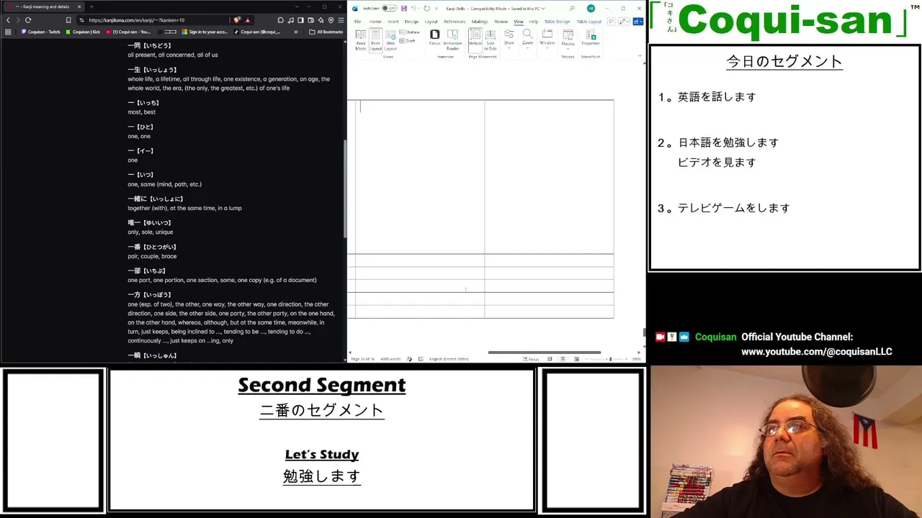Open the File menu in Word
922x518 pixels.
(x=357, y=22)
